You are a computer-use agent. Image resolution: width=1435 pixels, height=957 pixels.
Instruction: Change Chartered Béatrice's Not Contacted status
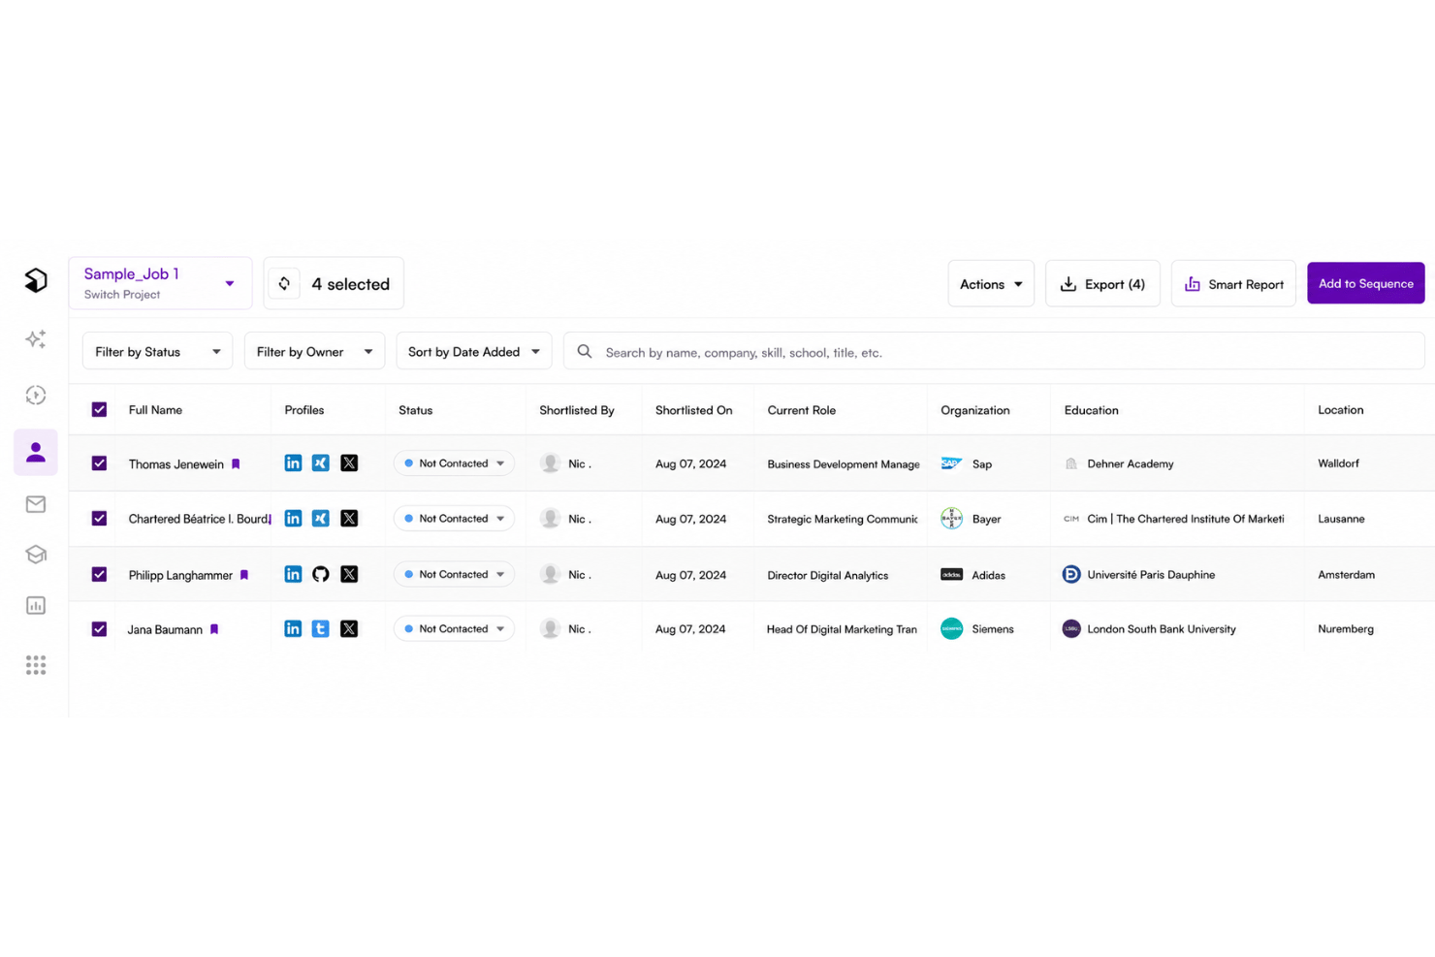click(x=454, y=519)
